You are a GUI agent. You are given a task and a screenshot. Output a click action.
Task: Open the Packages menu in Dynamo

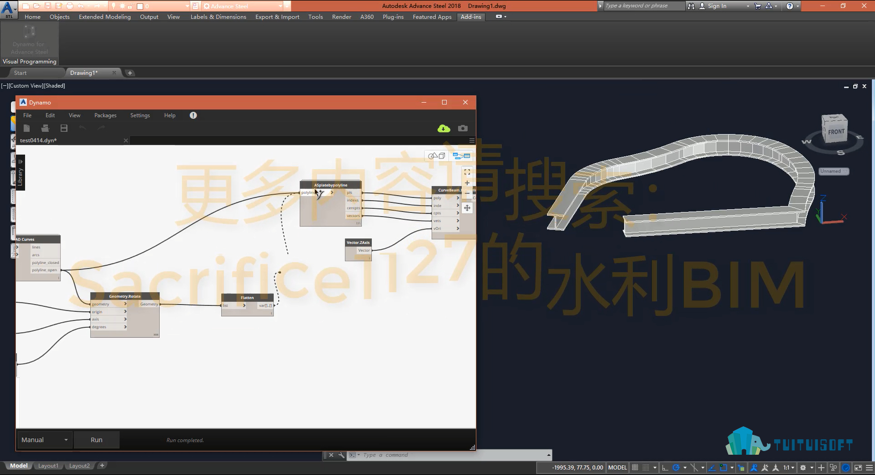[x=105, y=115]
